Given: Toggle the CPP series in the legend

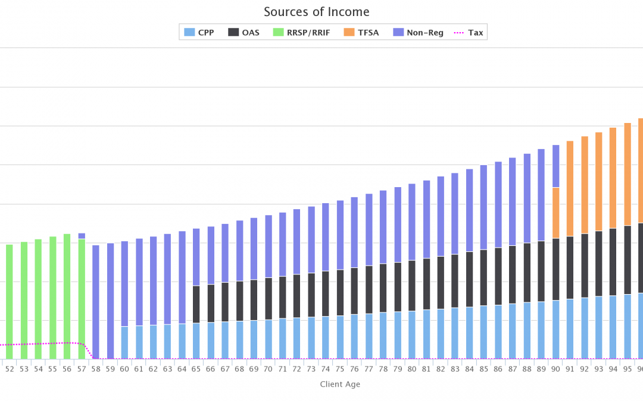Looking at the screenshot, I should [206, 33].
